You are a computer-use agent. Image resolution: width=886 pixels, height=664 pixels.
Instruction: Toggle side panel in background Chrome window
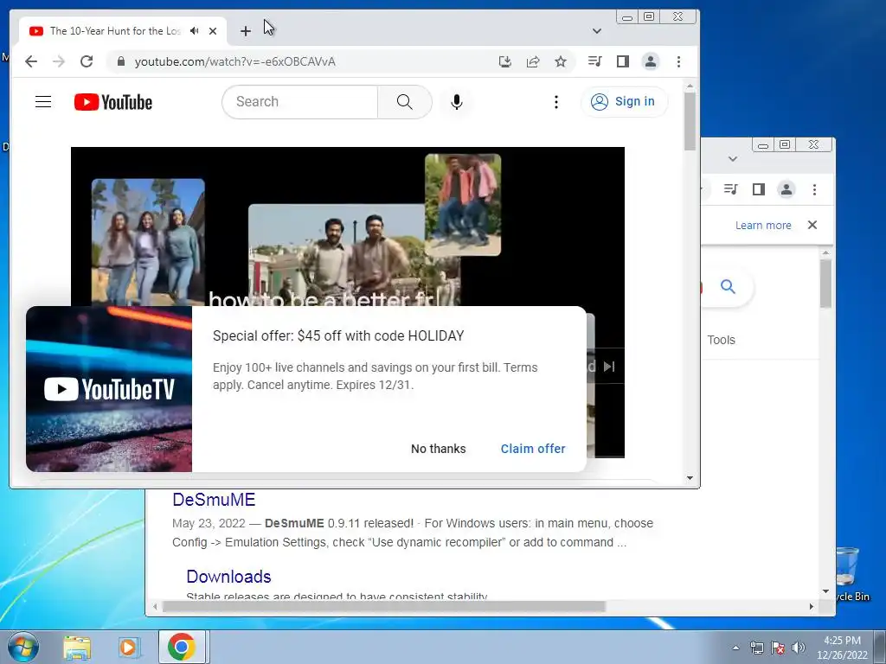coord(758,189)
